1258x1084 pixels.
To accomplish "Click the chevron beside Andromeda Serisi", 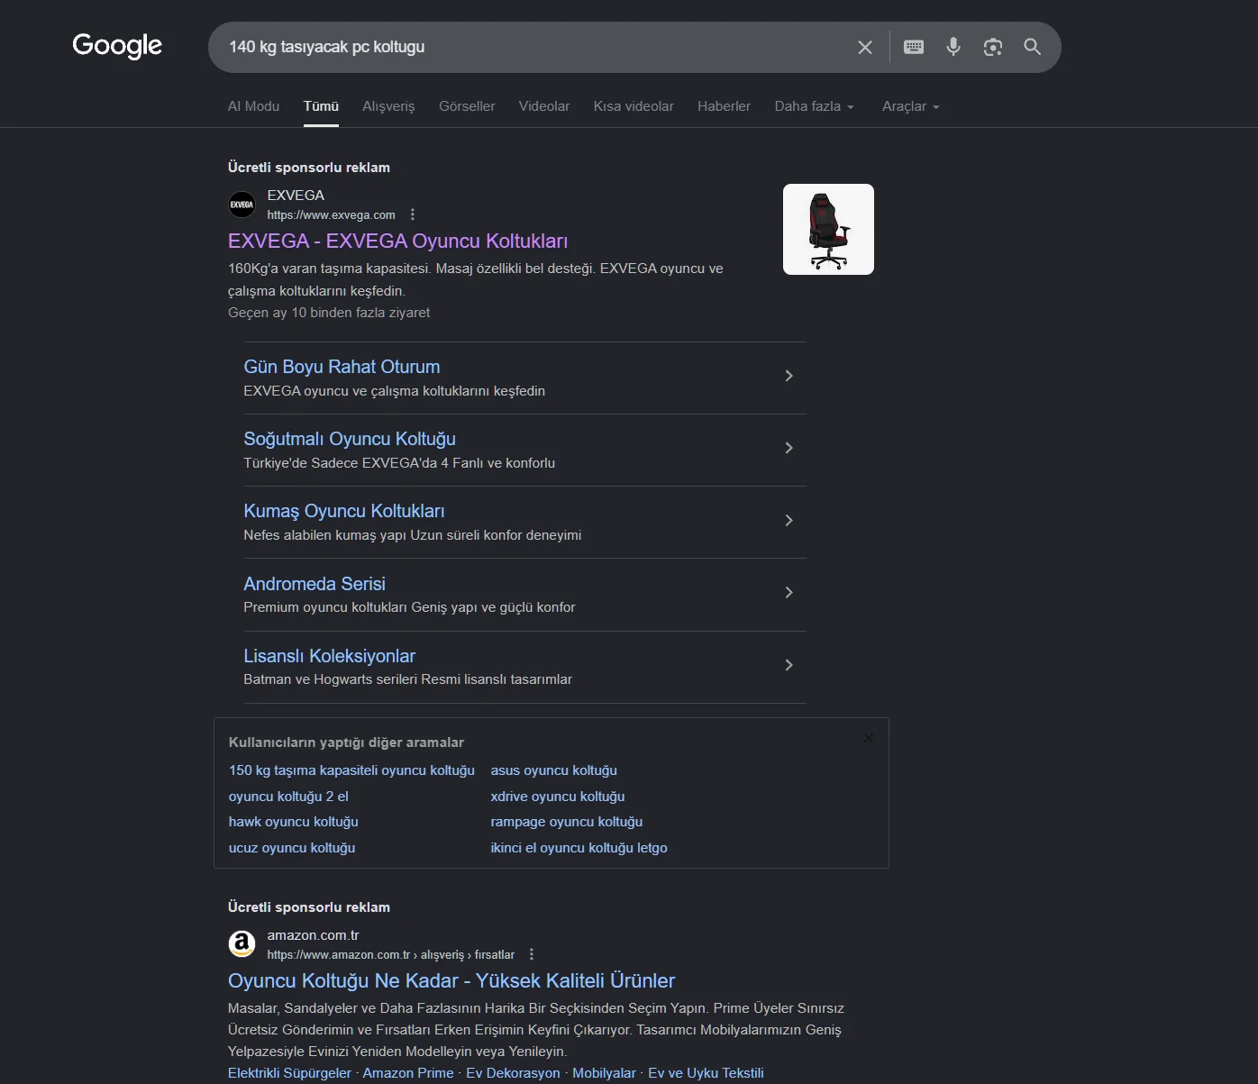I will pos(789,593).
